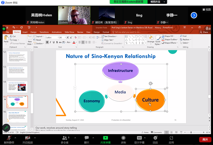Change layout via 视图 button
213x145 pixels.
point(206,9)
